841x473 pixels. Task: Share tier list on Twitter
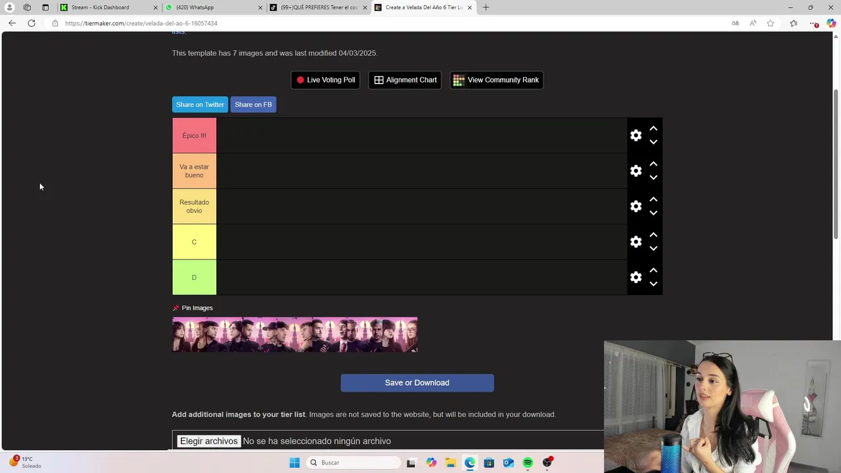(x=200, y=104)
